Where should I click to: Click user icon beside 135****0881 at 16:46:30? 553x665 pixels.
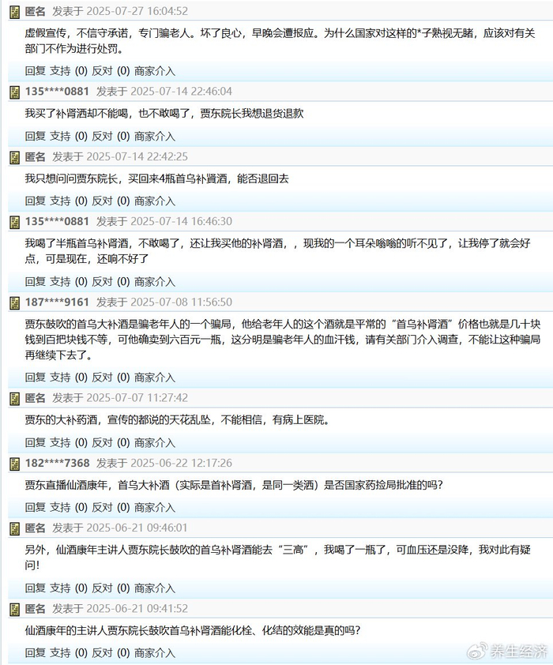click(x=15, y=222)
